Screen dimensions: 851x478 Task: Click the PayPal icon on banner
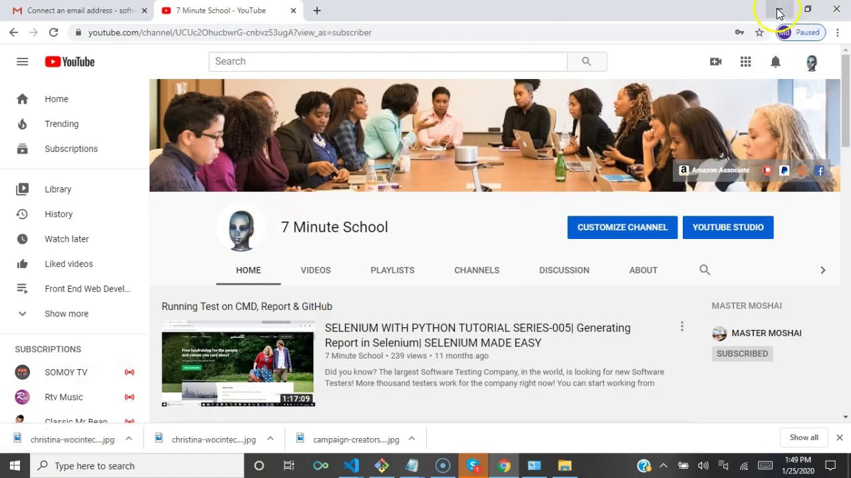pos(785,171)
